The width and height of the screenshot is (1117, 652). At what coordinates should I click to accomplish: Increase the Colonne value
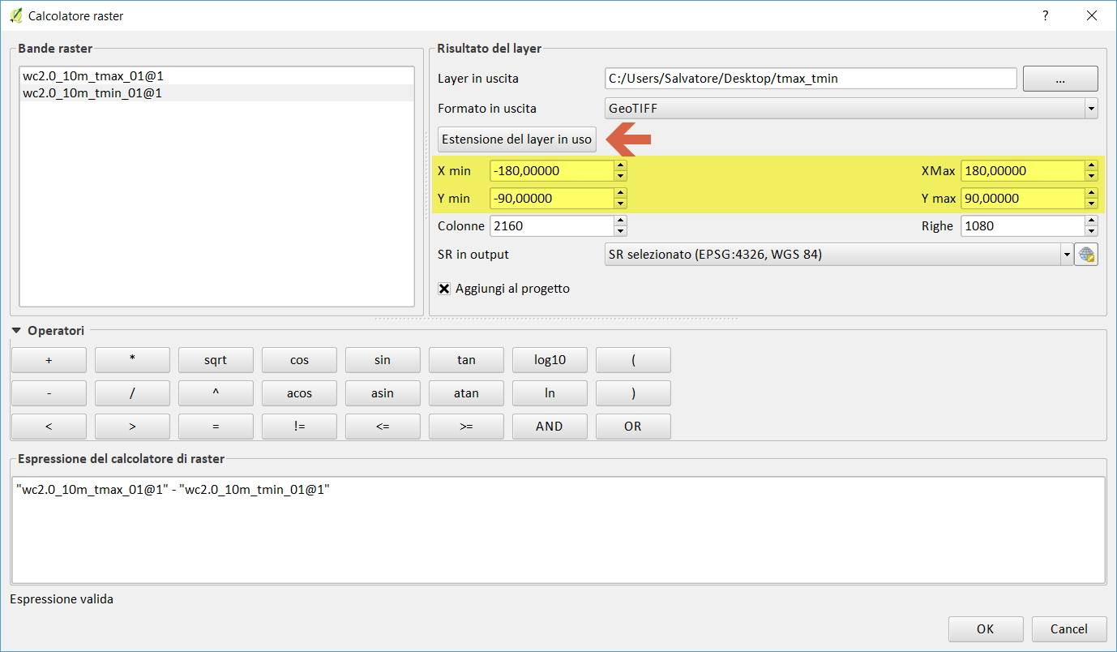[620, 221]
